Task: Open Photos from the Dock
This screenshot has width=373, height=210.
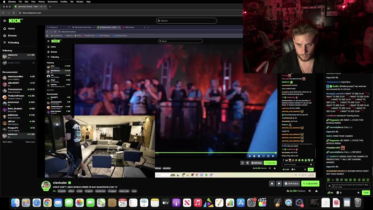Action: (x=80, y=202)
